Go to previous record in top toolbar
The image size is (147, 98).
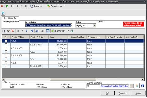click(17, 6)
